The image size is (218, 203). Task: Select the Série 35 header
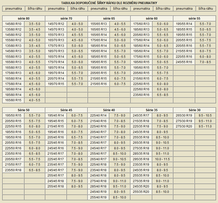point(152,110)
